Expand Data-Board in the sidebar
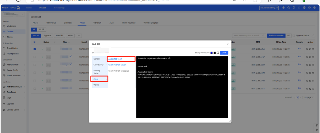The width and height of the screenshot is (320, 133). 14,92
